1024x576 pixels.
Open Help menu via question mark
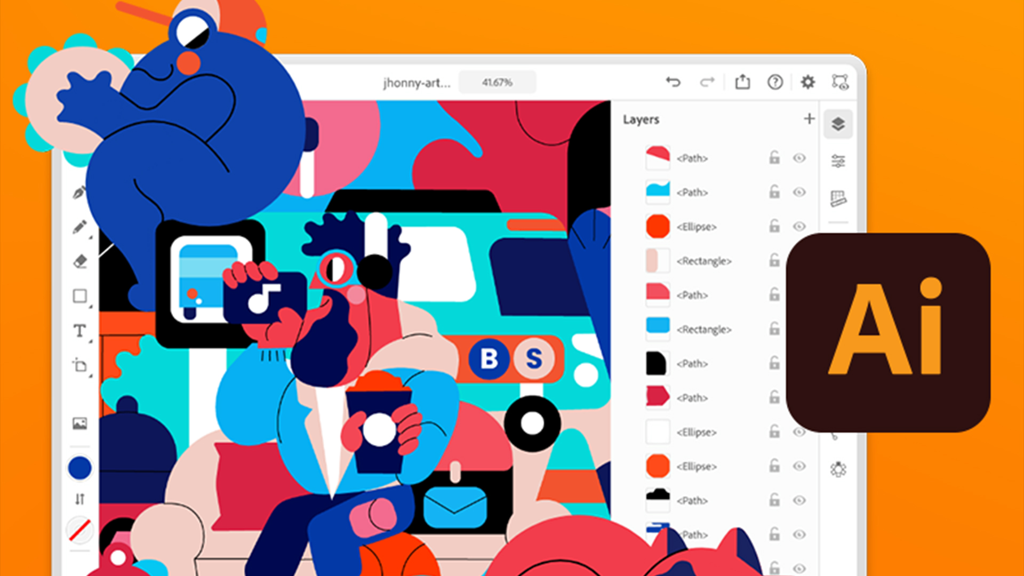(x=775, y=83)
